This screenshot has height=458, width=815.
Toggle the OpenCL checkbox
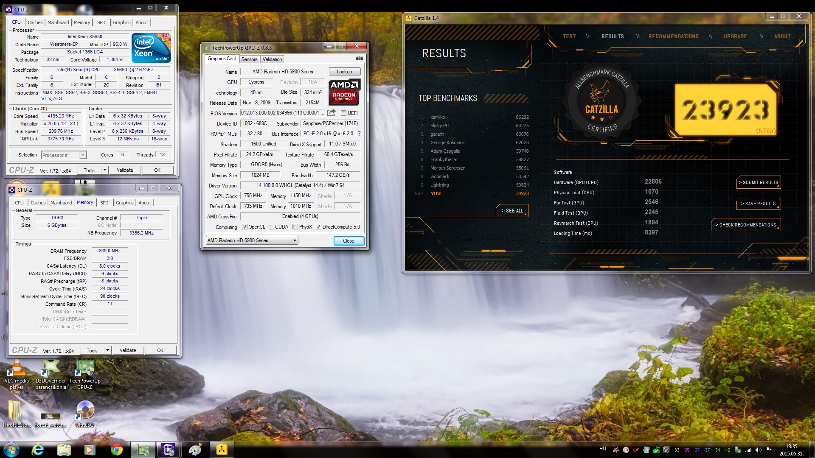[x=244, y=227]
